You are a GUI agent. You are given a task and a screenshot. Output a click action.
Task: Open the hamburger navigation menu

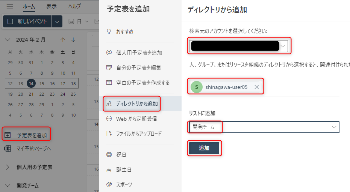[x=10, y=7]
